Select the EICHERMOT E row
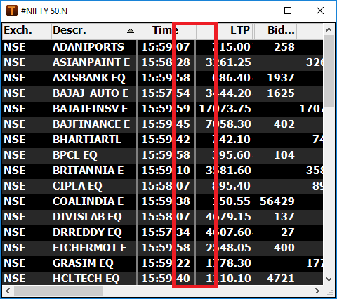The image size is (337, 299). pyautogui.click(x=163, y=248)
